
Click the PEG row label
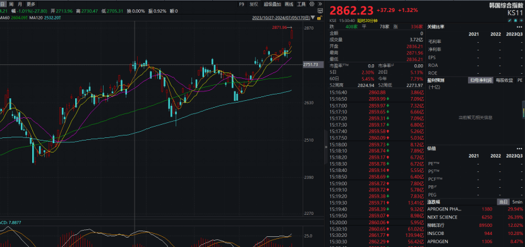[x=432, y=195]
